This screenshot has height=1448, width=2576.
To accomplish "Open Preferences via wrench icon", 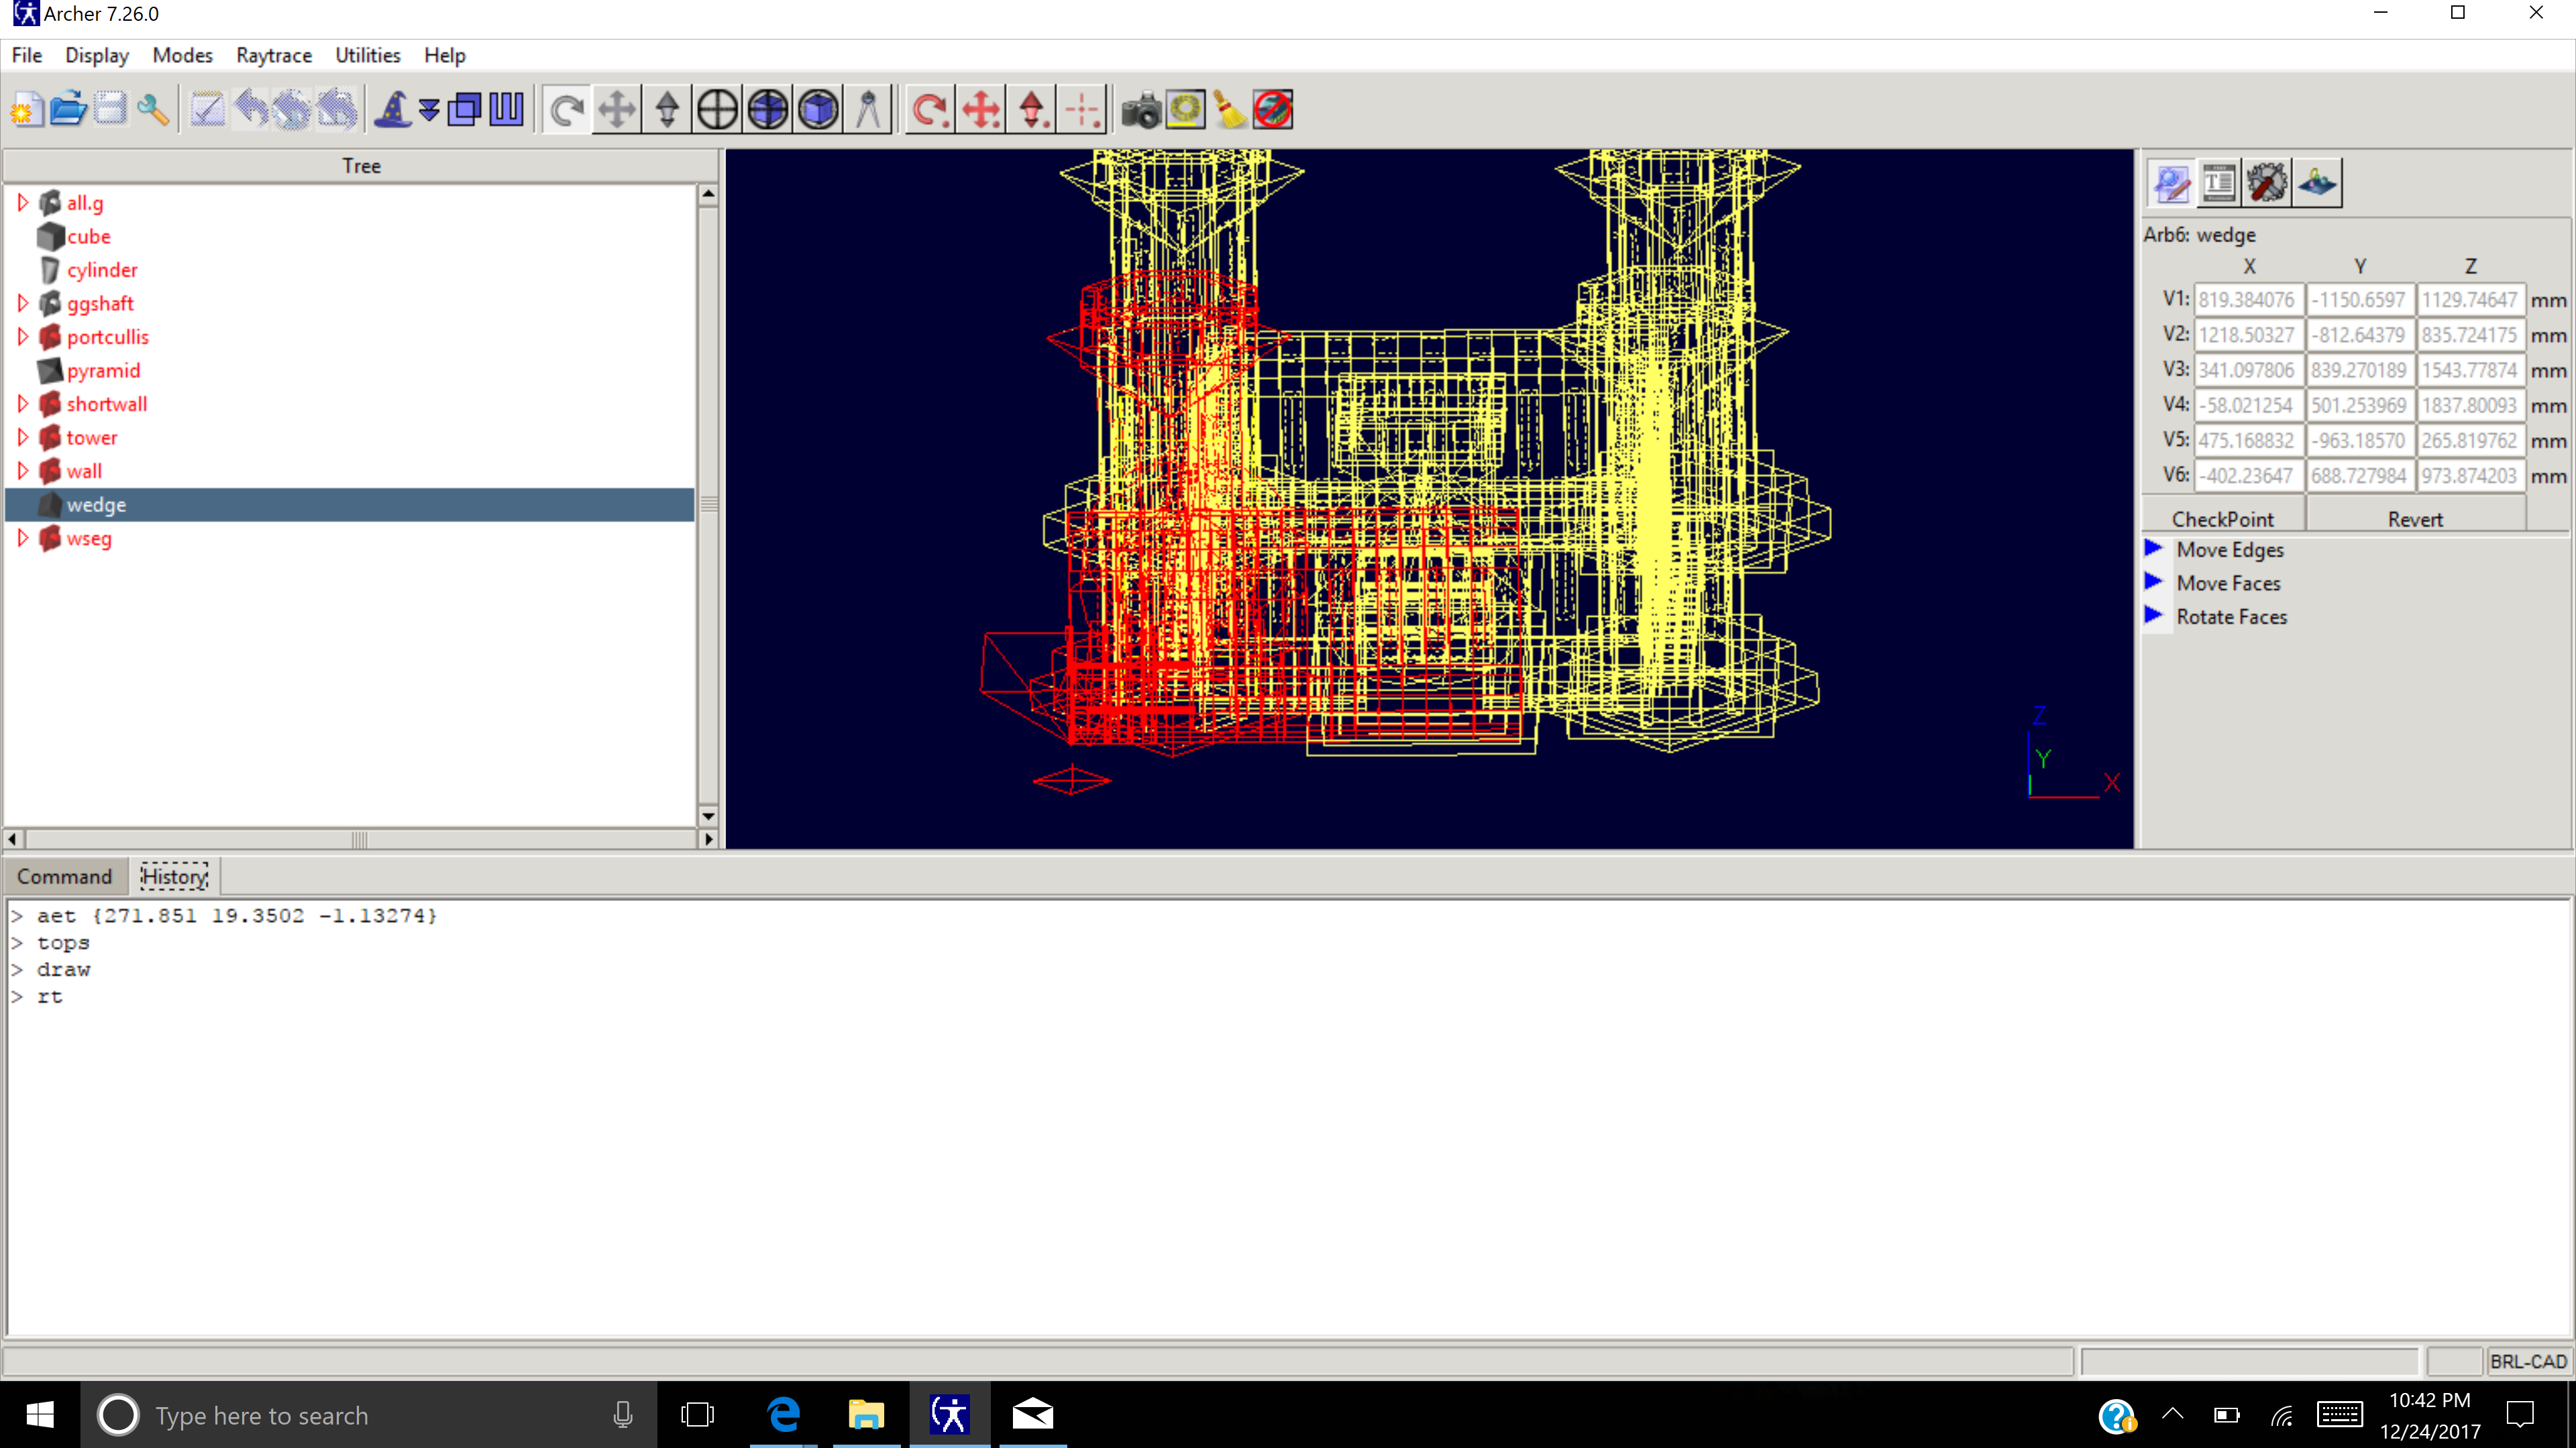I will 153,109.
